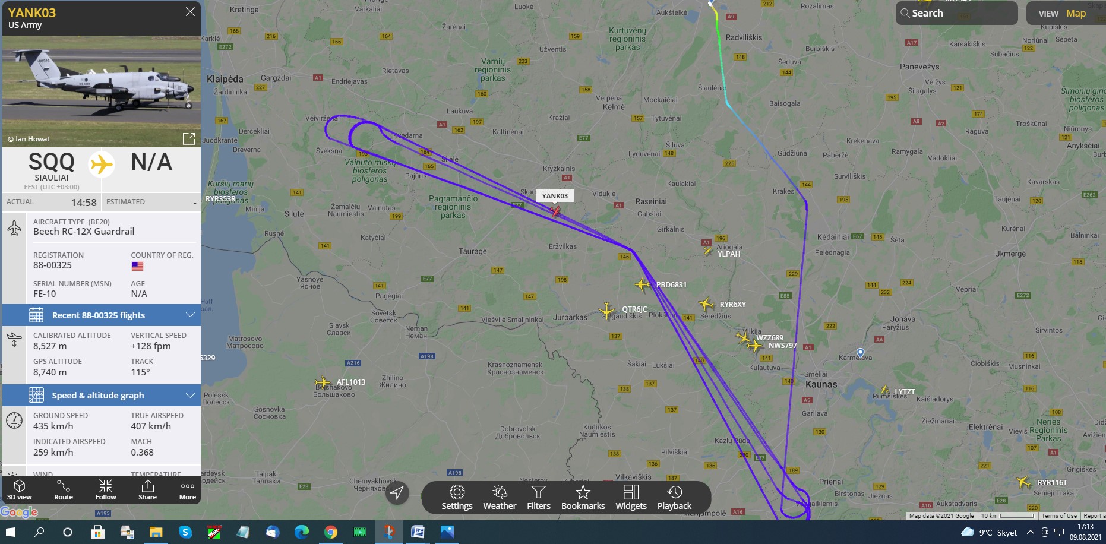Open the Widgets panel
The width and height of the screenshot is (1106, 544).
click(x=631, y=498)
